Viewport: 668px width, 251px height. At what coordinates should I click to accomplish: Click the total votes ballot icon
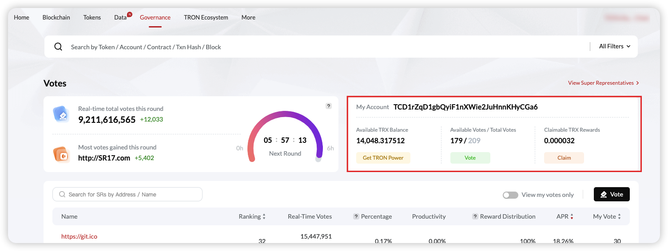[61, 114]
